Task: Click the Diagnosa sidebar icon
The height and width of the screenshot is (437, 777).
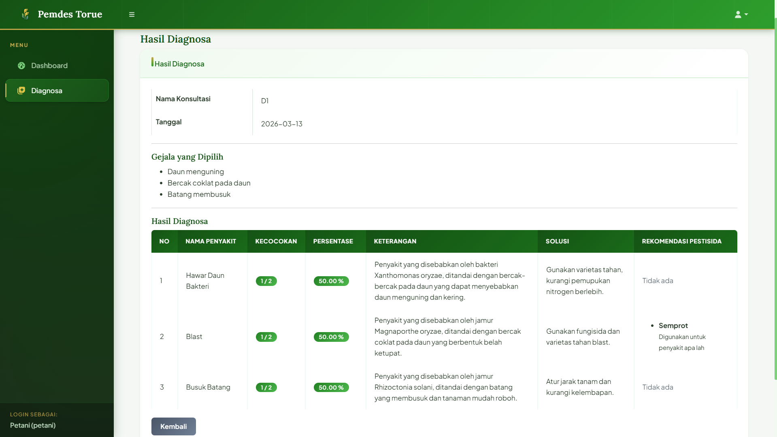Action: pos(21,90)
